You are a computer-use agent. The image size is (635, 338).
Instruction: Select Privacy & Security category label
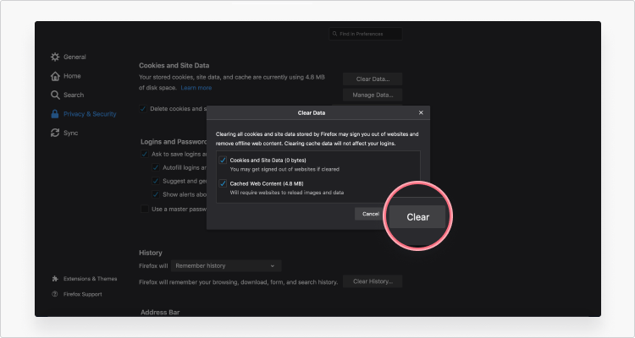(90, 114)
